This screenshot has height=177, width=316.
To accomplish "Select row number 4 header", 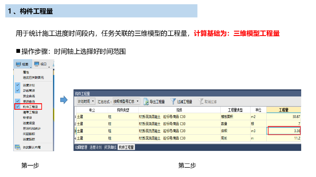I will click(75, 138).
